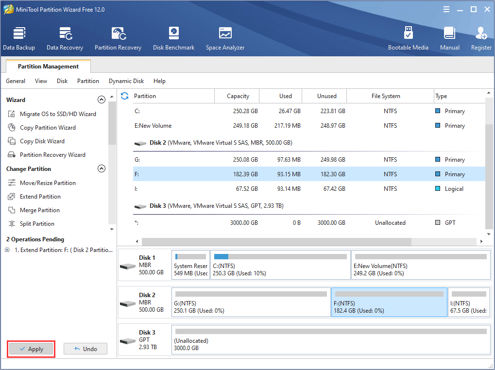Open the Data Backup tool
The height and width of the screenshot is (370, 495).
coord(19,38)
